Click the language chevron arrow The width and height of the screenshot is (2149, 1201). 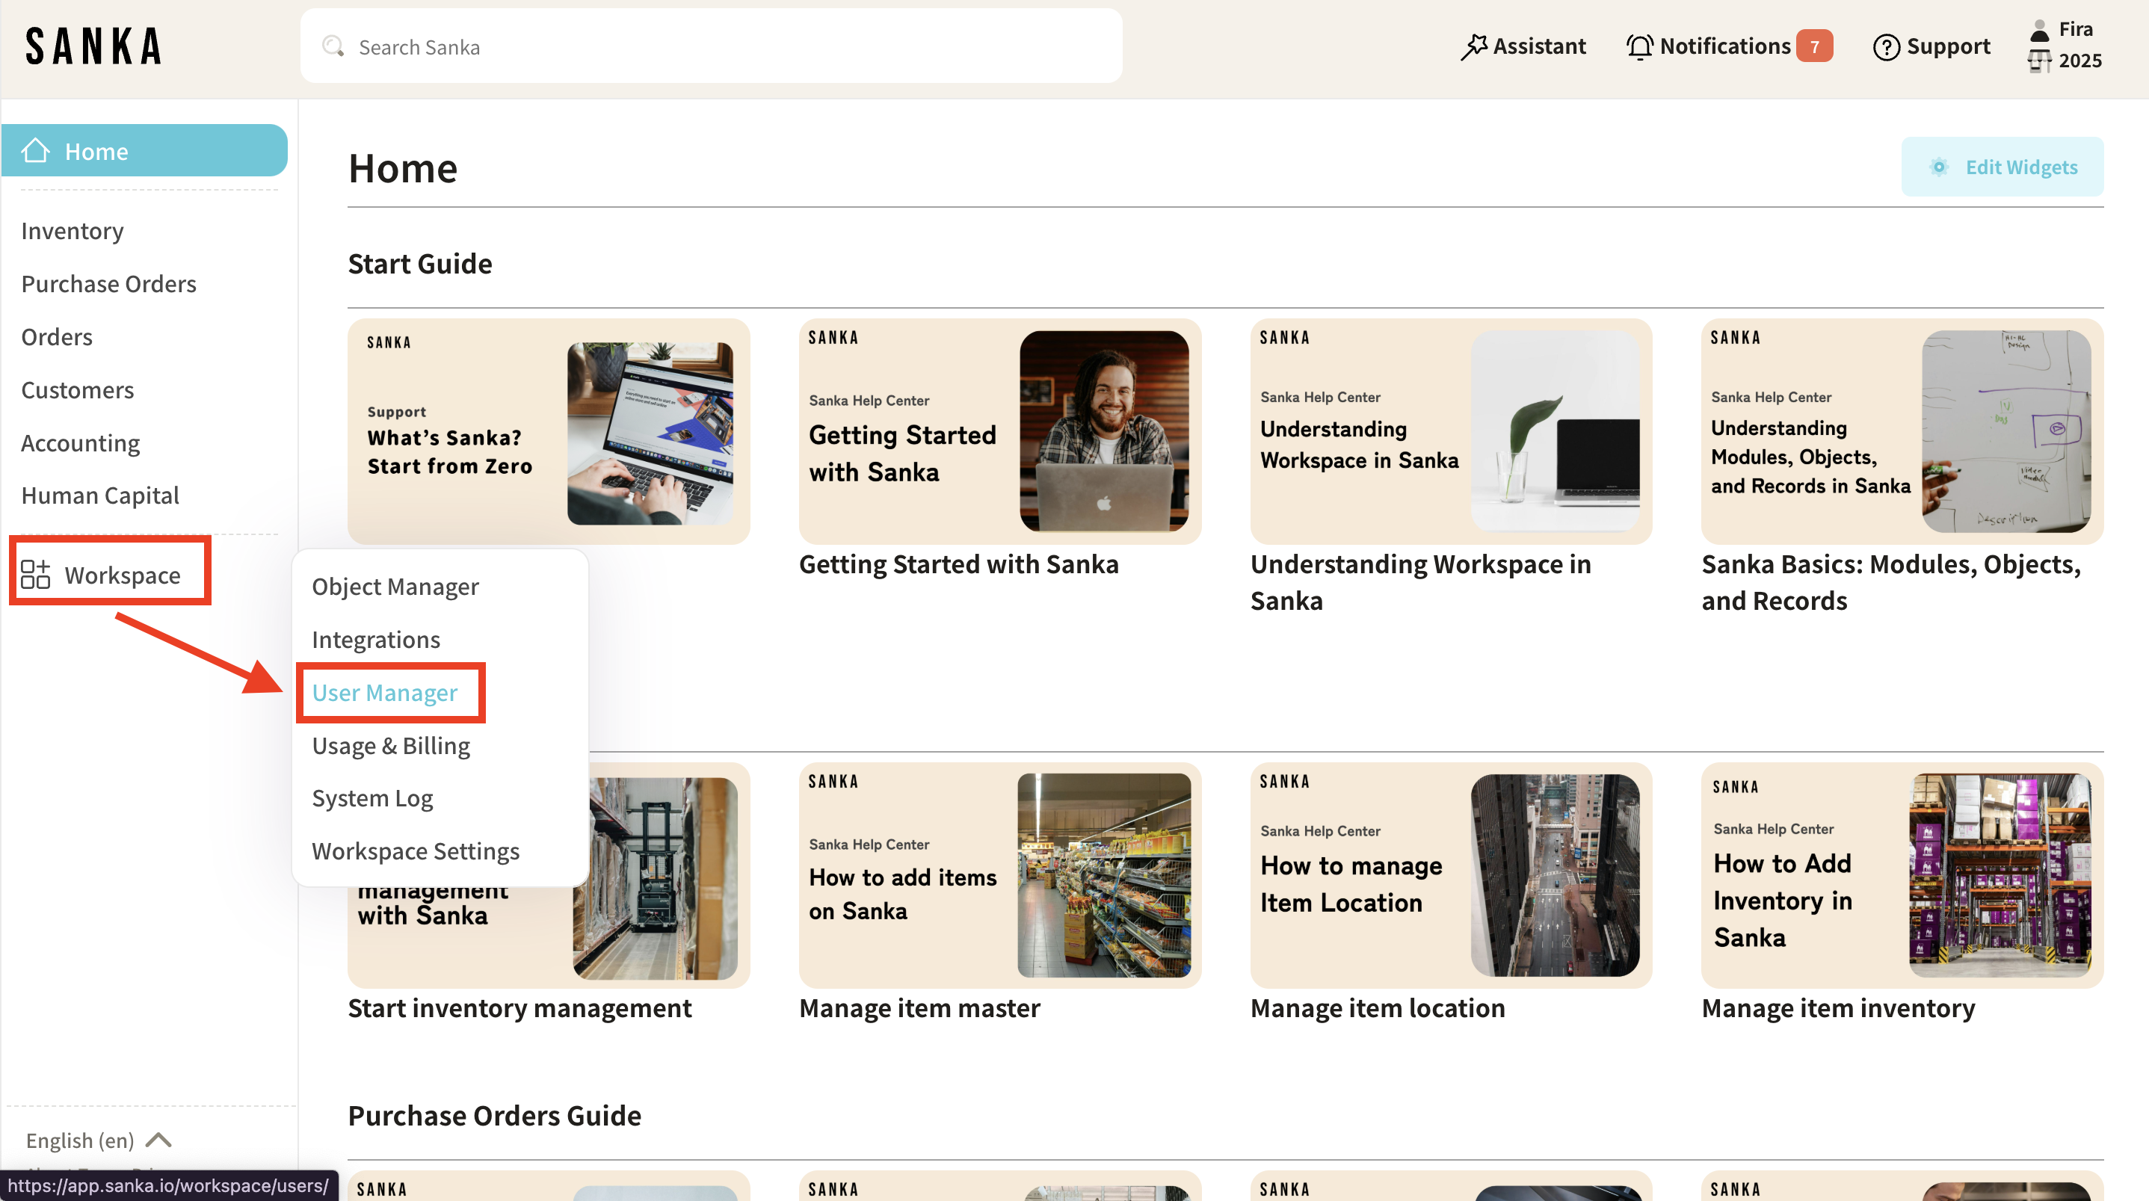[x=158, y=1139]
